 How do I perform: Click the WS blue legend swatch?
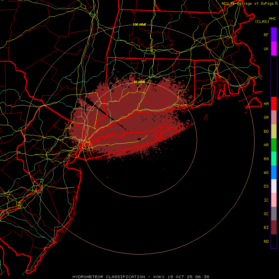coord(274,172)
